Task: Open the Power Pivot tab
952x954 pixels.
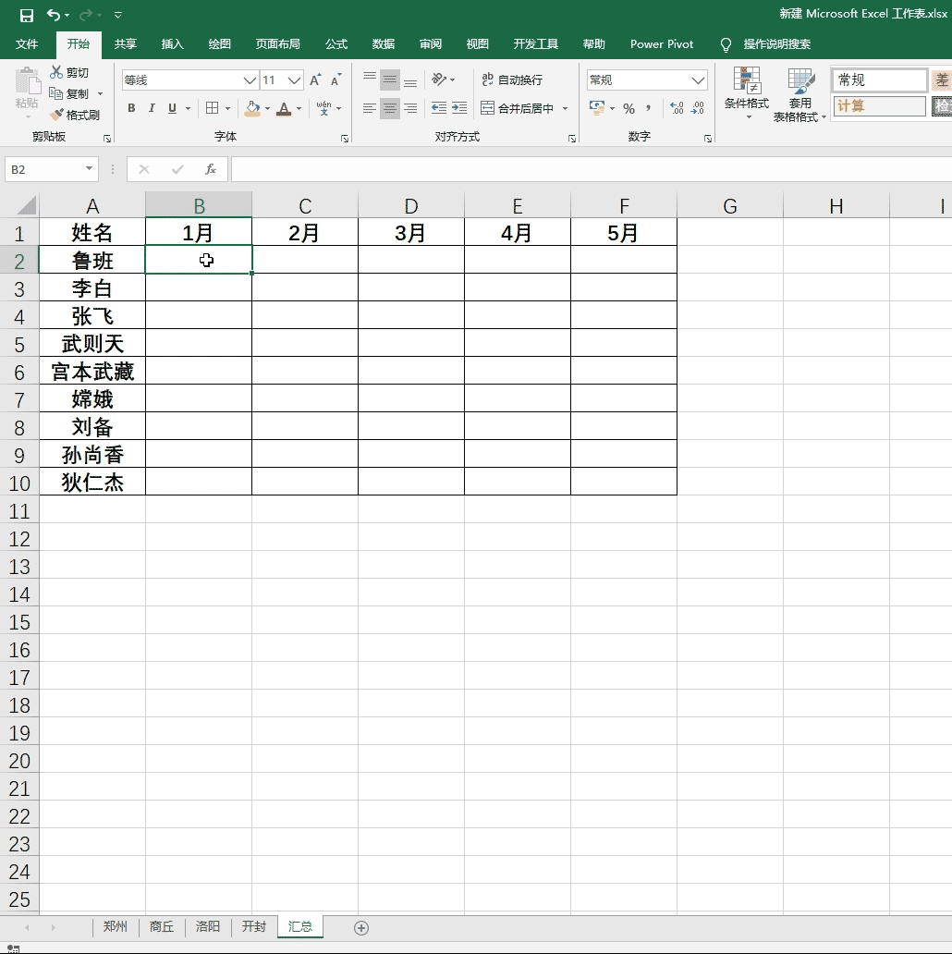Action: pyautogui.click(x=662, y=43)
